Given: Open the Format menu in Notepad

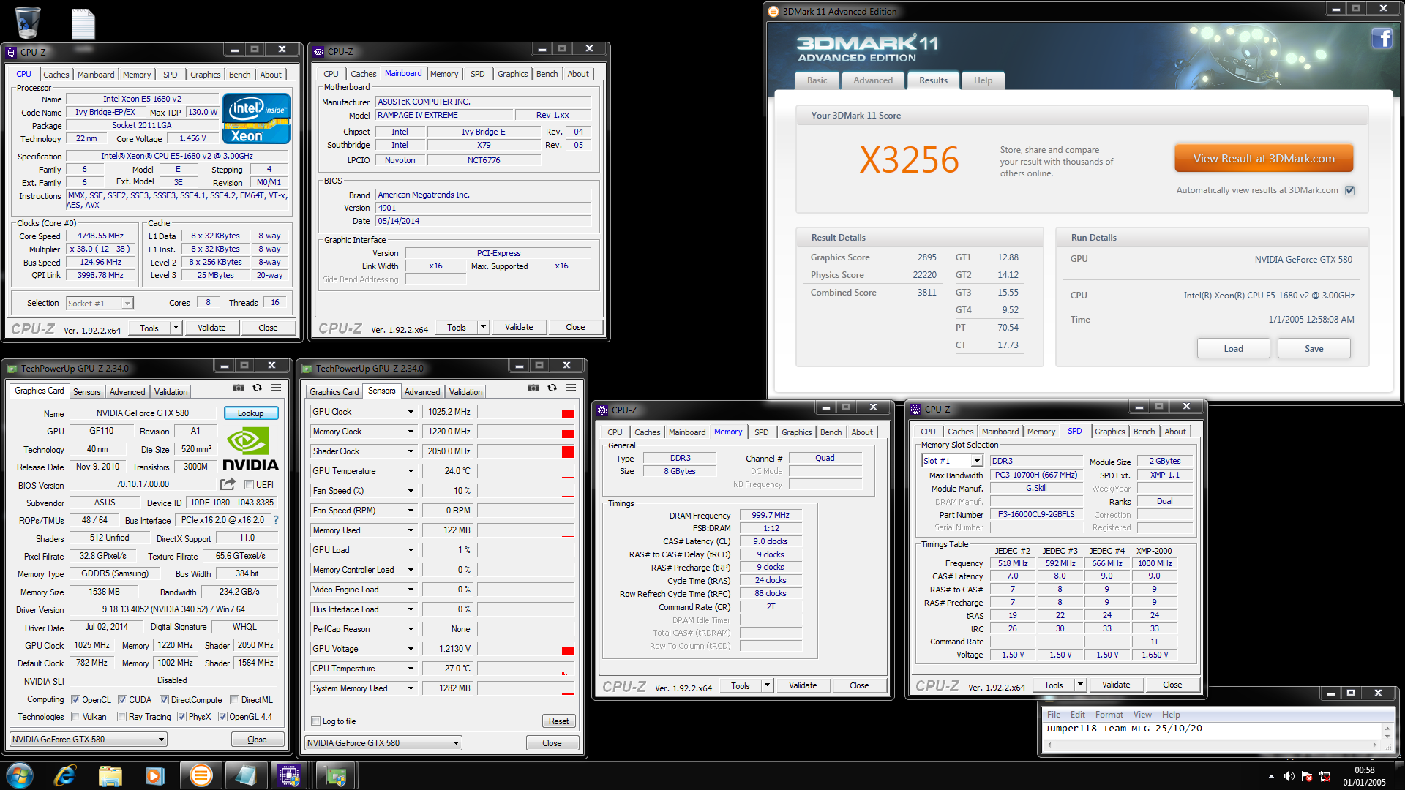Looking at the screenshot, I should 1109,715.
